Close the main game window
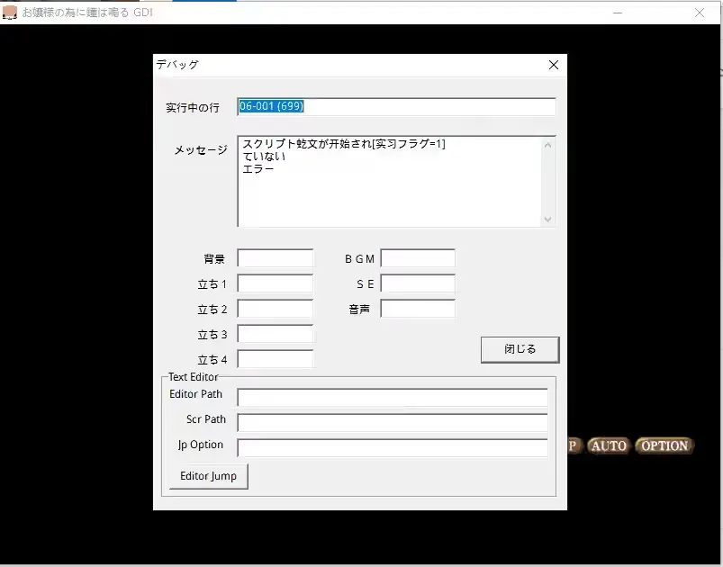The width and height of the screenshot is (723, 567). coord(700,13)
